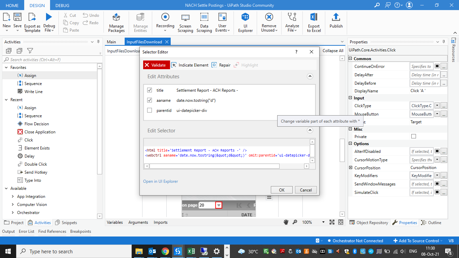
Task: Launch Screen Scraping wizard
Action: coord(185,23)
